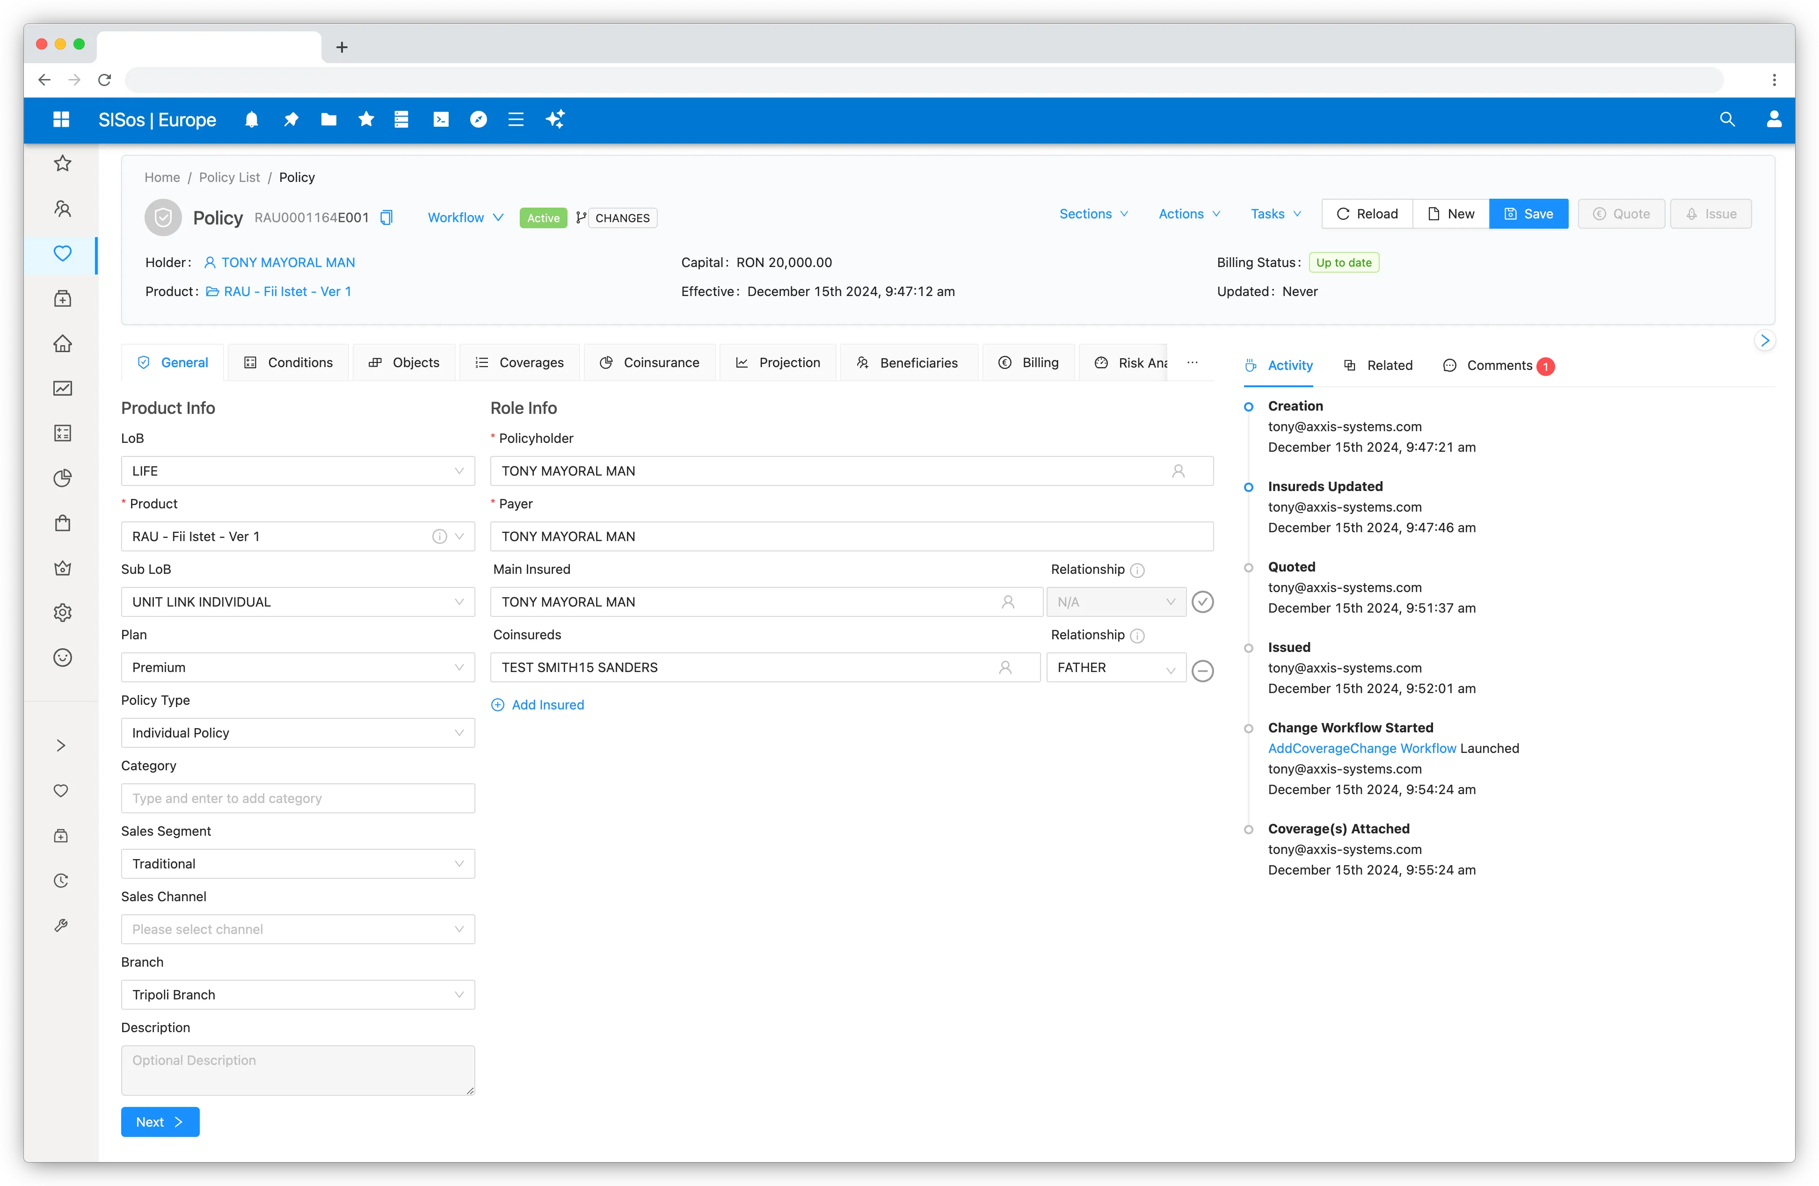Open the list menu icon in toolbar
The width and height of the screenshot is (1819, 1186).
click(x=516, y=119)
